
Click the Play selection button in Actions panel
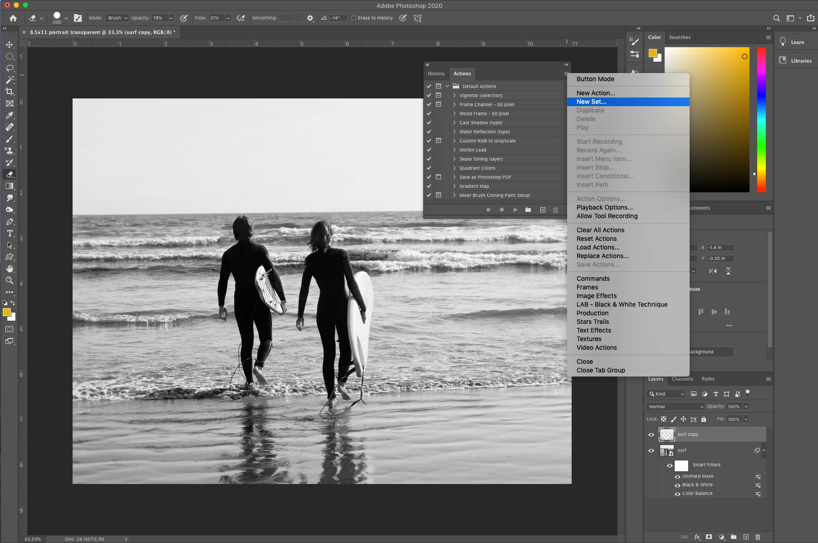515,210
